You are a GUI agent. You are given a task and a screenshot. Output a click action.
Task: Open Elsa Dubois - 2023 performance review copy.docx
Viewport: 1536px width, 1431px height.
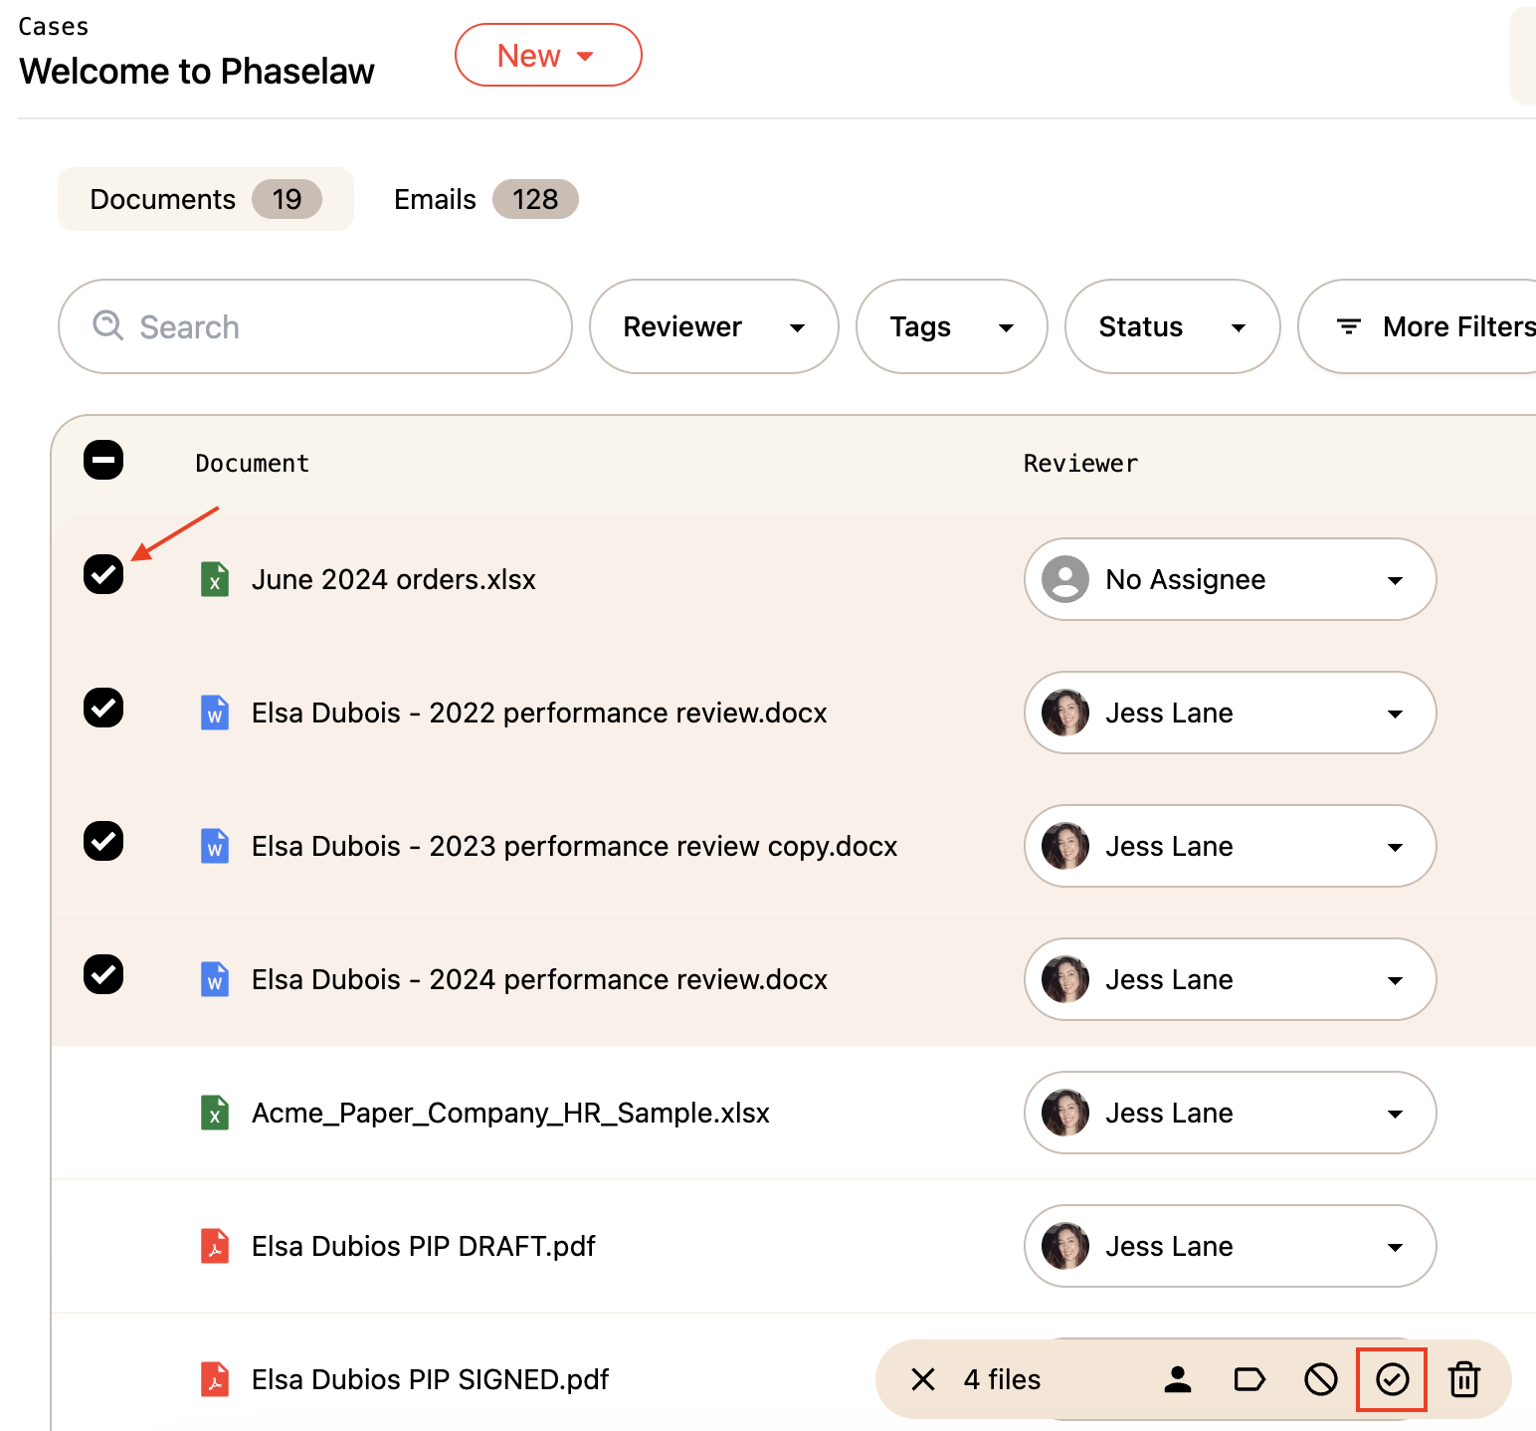(x=575, y=846)
